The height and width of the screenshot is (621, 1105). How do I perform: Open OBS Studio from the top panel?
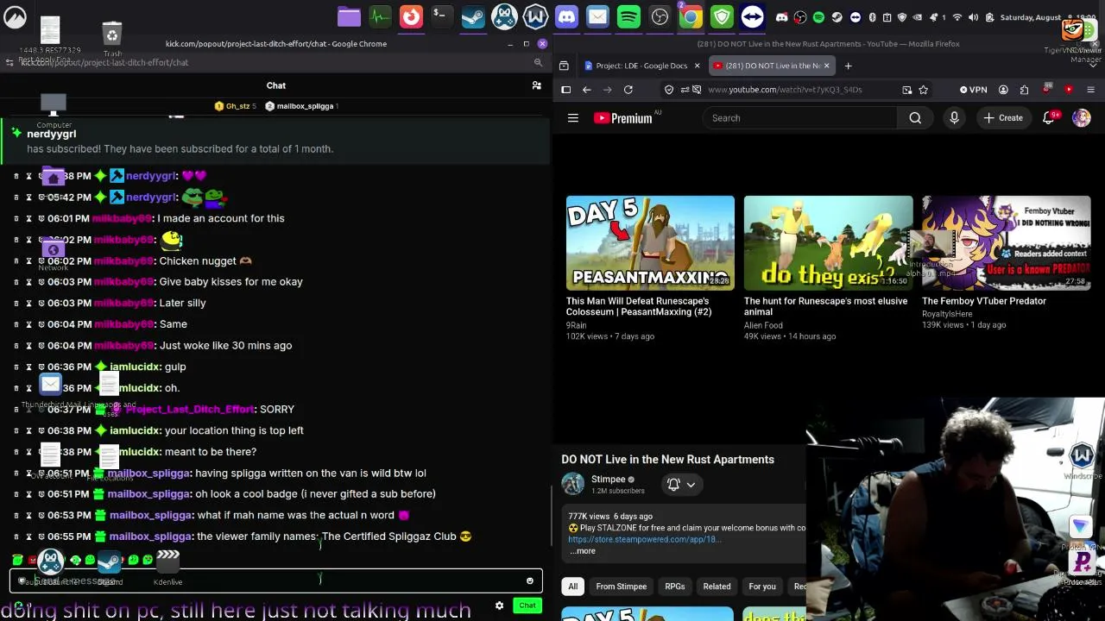point(660,16)
